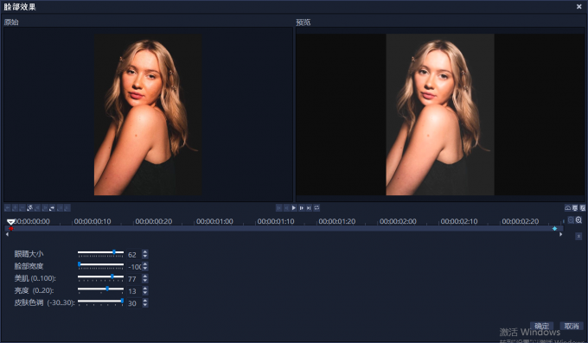Adjust the 美肌 (0..100) slider

coord(100,278)
